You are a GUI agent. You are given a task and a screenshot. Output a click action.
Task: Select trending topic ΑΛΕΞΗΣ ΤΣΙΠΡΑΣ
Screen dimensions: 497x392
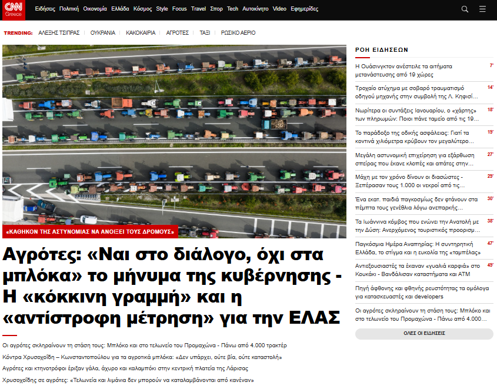59,33
